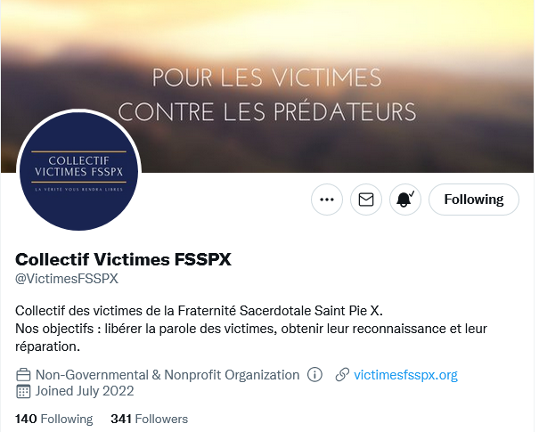The image size is (539, 432).
Task: Unfollow using the Following button
Action: 474,200
